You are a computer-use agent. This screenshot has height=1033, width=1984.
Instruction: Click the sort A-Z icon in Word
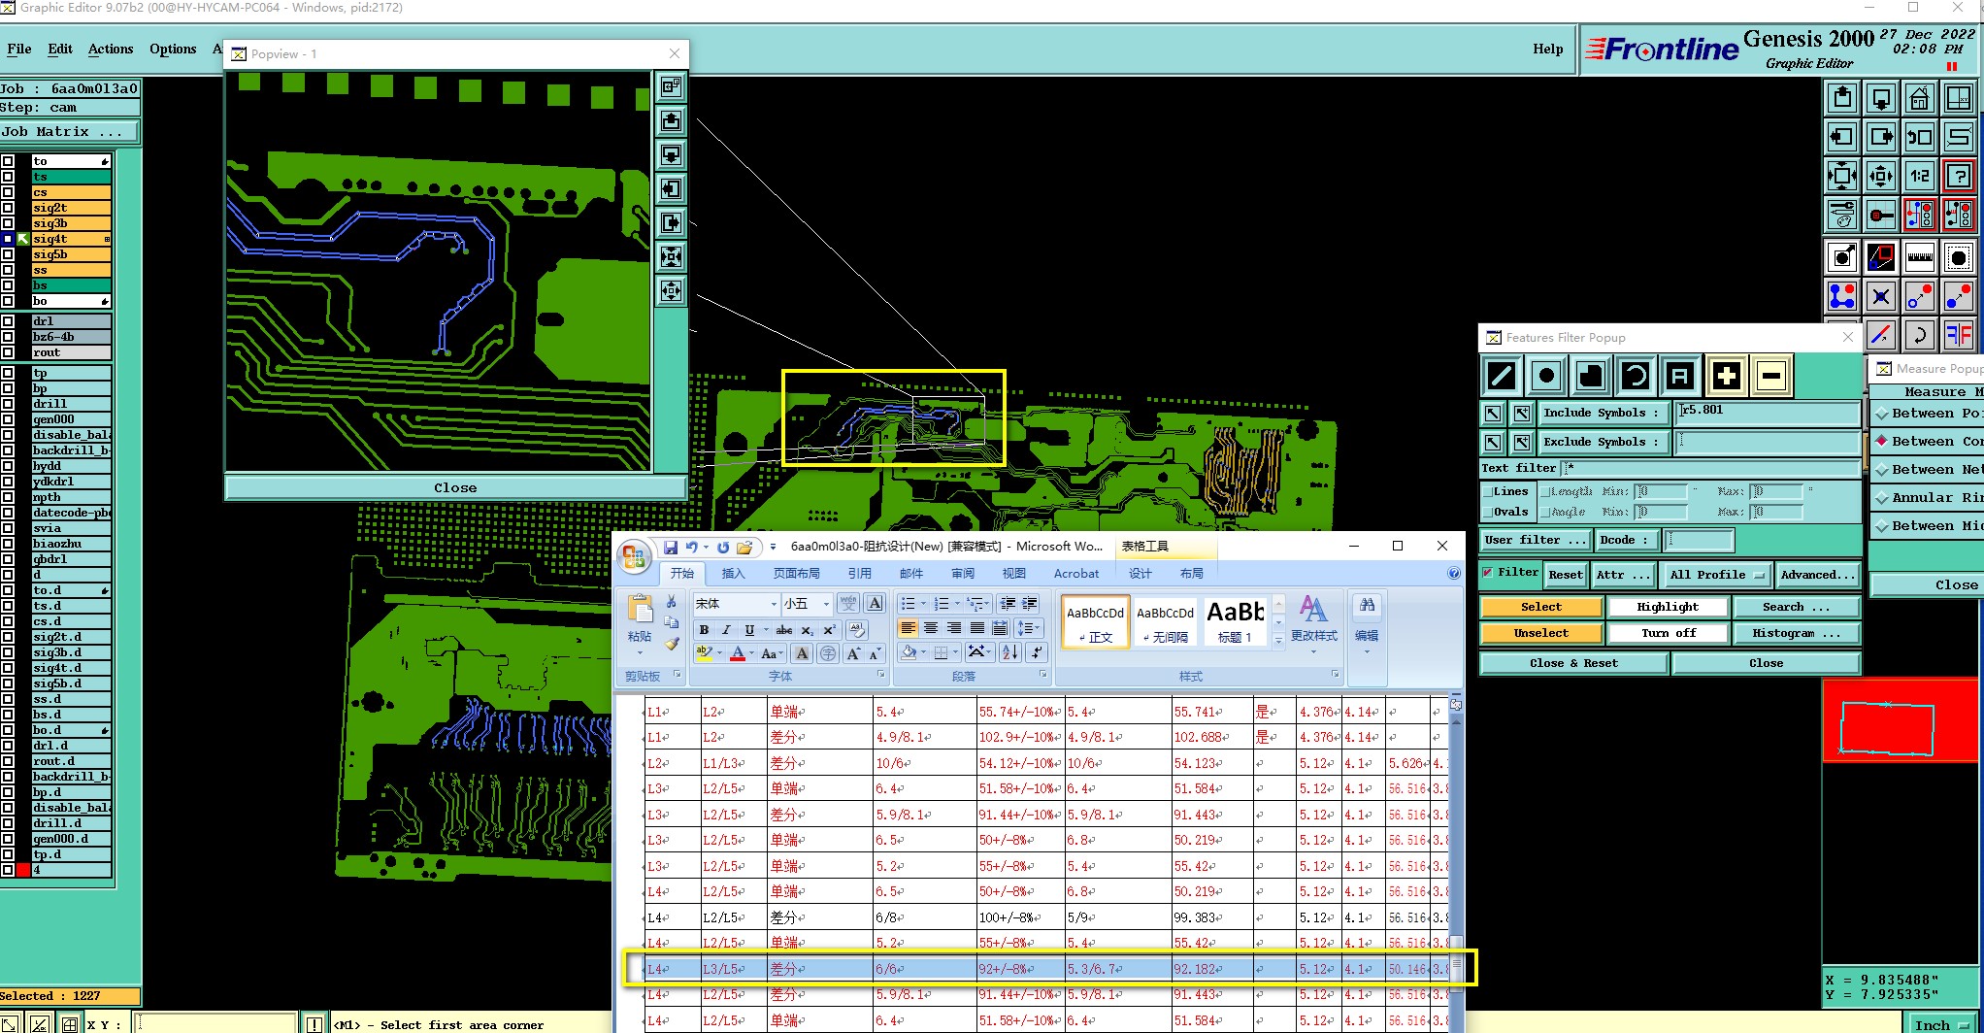pyautogui.click(x=1010, y=652)
